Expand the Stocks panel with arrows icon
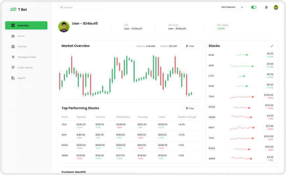 point(272,46)
